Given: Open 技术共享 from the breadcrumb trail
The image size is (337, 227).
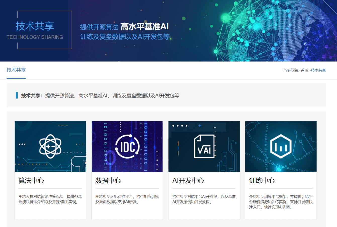Looking at the screenshot, I should [318, 70].
